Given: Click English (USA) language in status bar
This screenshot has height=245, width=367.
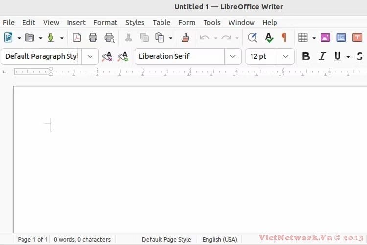Looking at the screenshot, I should coord(219,239).
